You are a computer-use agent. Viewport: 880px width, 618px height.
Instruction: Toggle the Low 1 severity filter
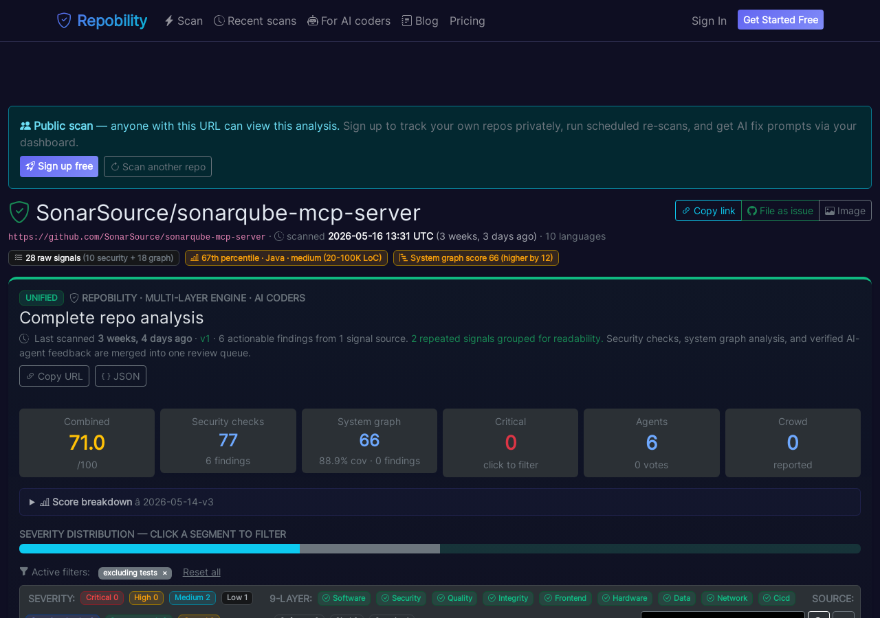tap(237, 598)
